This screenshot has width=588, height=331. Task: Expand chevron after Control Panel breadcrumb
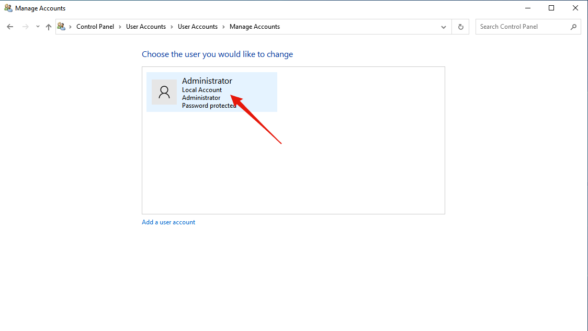tap(120, 27)
